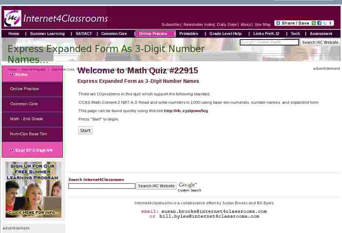Email susan.brooks@internet4classrooms.com

click(x=214, y=211)
